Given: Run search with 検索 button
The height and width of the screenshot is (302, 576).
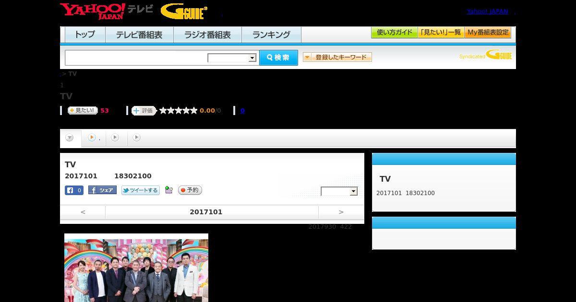Looking at the screenshot, I should click(x=278, y=58).
